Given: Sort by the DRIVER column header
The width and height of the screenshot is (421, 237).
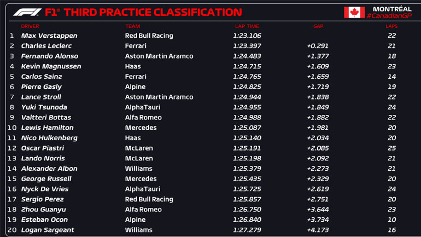Looking at the screenshot, I should point(30,26).
